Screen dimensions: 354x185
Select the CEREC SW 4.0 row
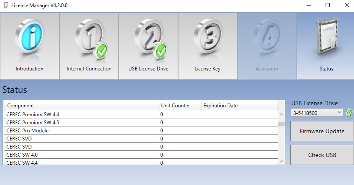pyautogui.click(x=141, y=155)
